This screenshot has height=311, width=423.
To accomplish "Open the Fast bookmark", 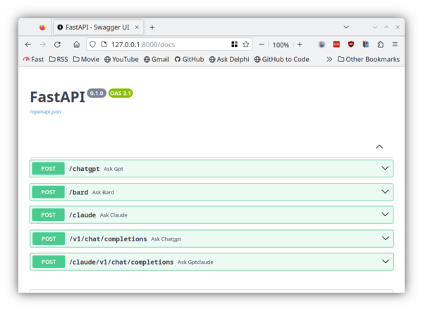I will point(33,59).
